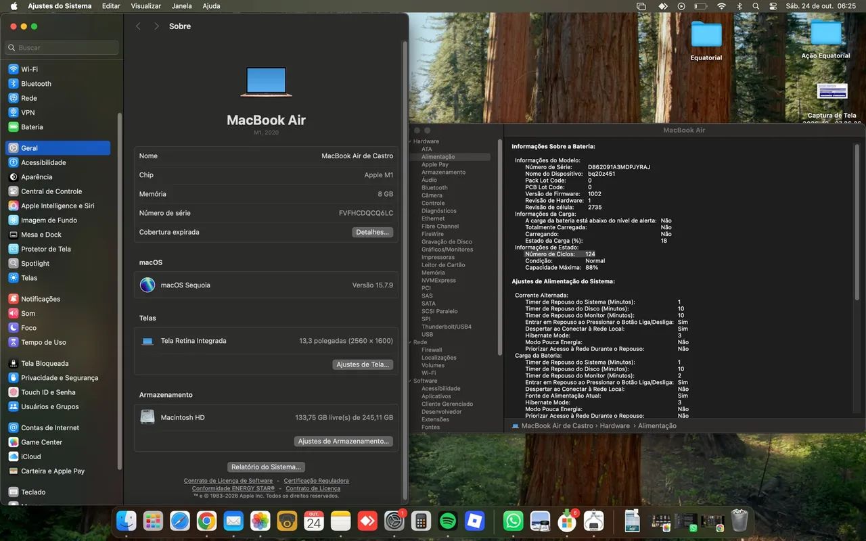The image size is (866, 541).
Task: Open the Editar menu
Action: [111, 6]
